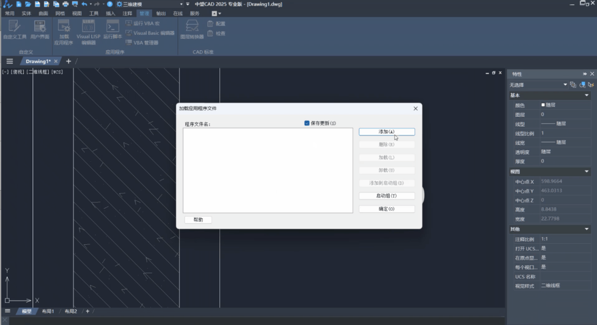Collapse the 基本 properties section
Viewport: 597px width, 325px height.
pyautogui.click(x=586, y=95)
